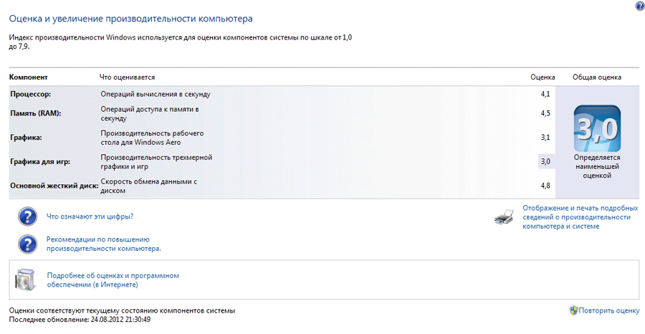Click the help question mark icon

pos(639,6)
